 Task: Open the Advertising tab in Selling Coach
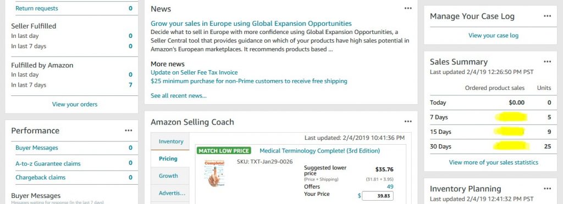pyautogui.click(x=172, y=193)
